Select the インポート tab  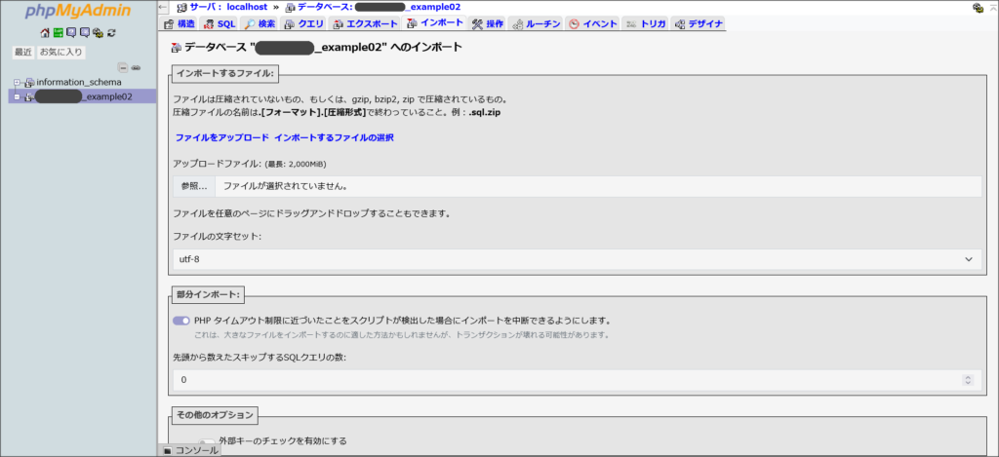[435, 23]
